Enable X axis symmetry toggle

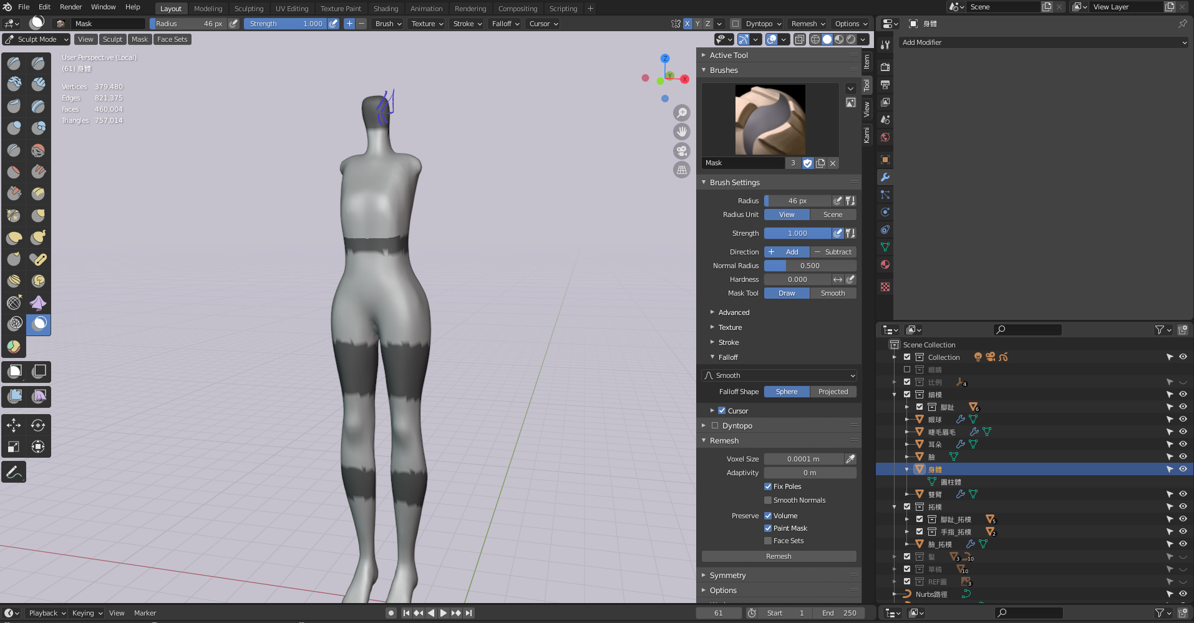point(687,24)
